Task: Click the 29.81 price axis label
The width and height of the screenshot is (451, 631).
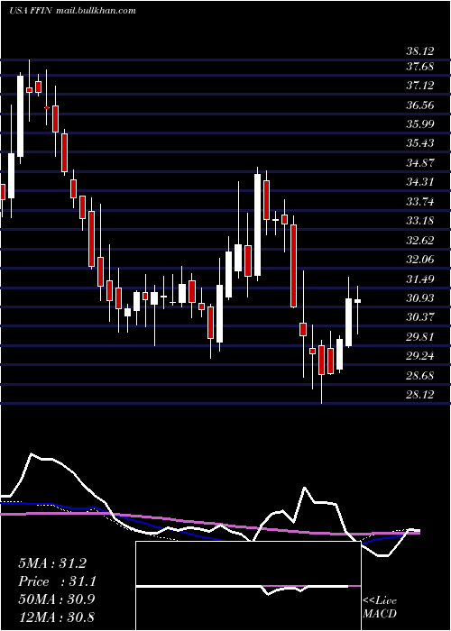Action: 420,336
